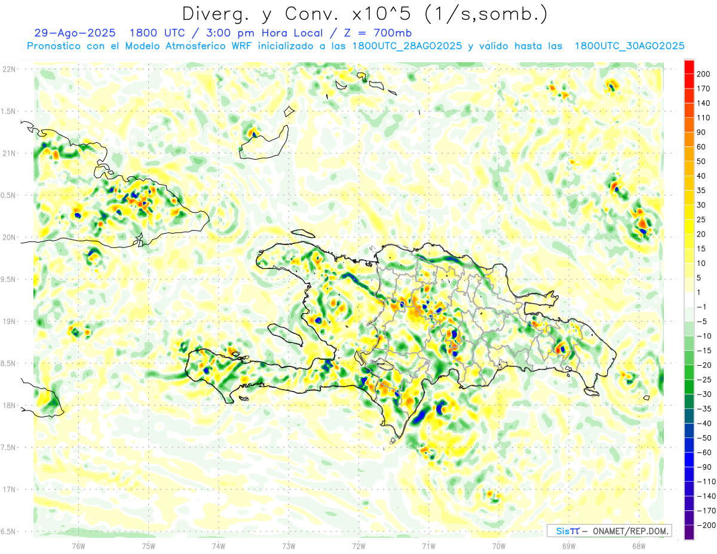
Task: Click the color bar value '-140'
Action: coord(706,496)
